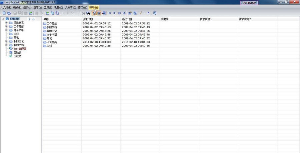Open the 帮助(H) menu
This screenshot has width=300, height=153.
94,8
